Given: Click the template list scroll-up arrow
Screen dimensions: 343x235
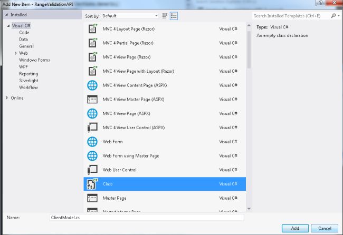Looking at the screenshot, I should 249,25.
